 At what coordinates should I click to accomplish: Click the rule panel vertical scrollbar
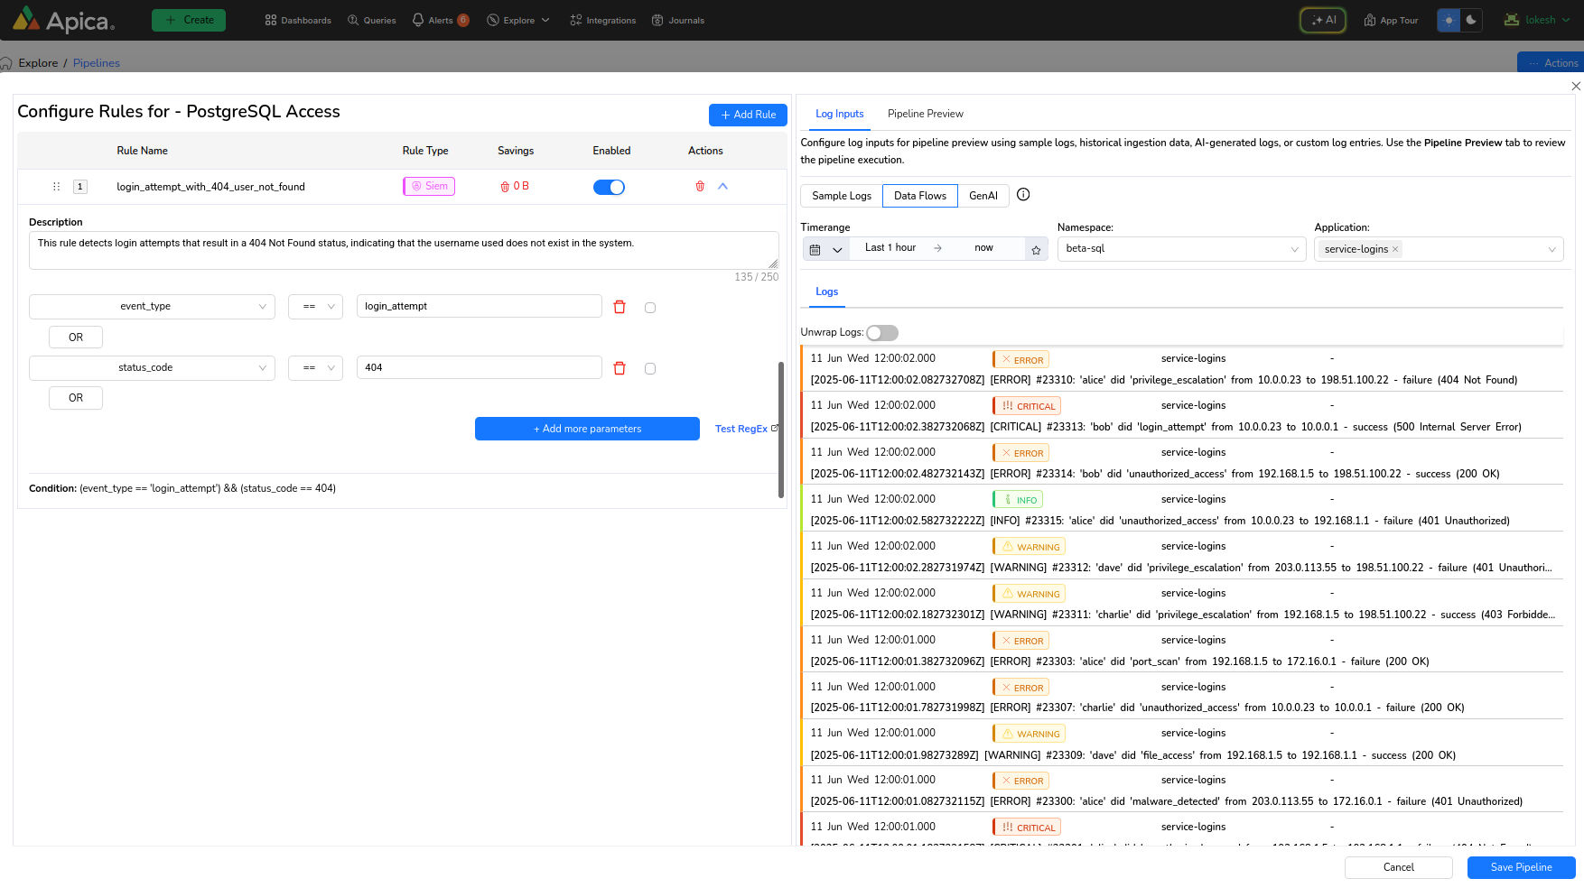tap(780, 429)
